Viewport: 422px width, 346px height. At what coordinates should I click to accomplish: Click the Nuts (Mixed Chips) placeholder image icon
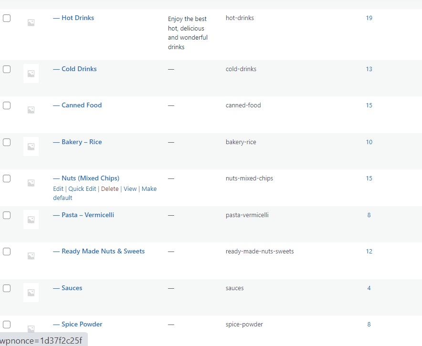click(x=31, y=183)
